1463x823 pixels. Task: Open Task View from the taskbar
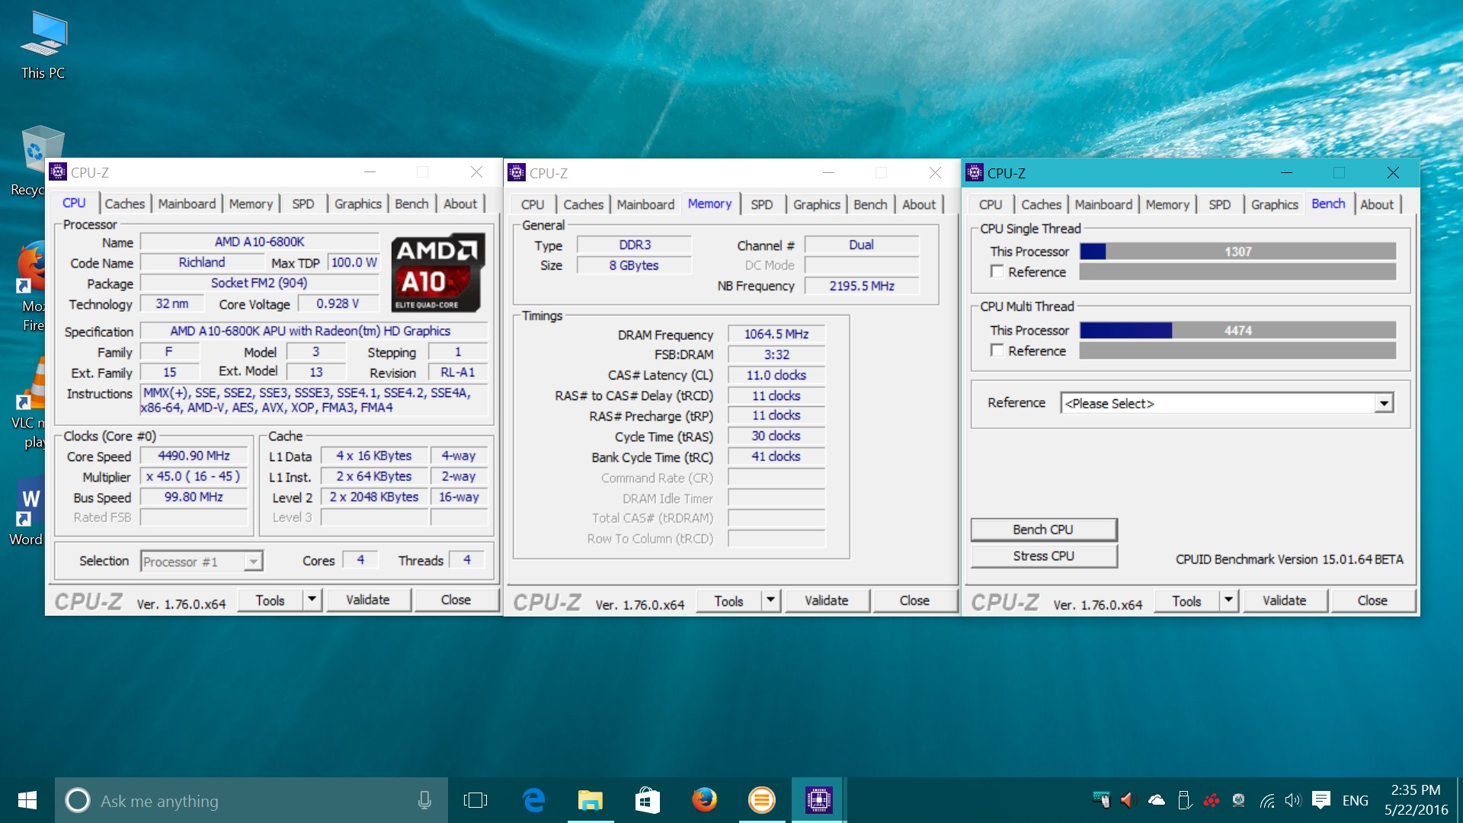pyautogui.click(x=475, y=800)
